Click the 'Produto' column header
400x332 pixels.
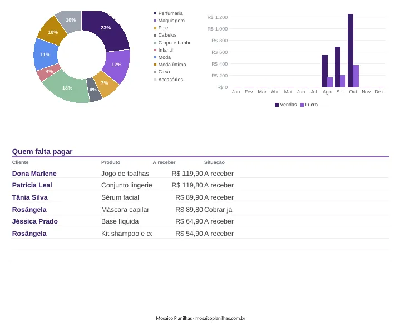111,162
